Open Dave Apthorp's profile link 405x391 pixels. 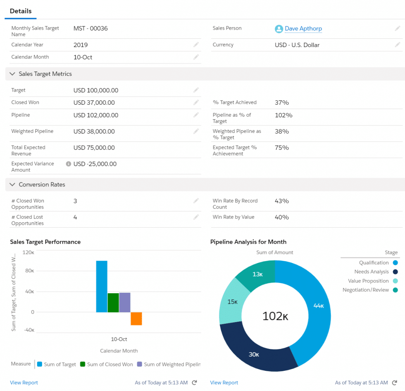[303, 29]
